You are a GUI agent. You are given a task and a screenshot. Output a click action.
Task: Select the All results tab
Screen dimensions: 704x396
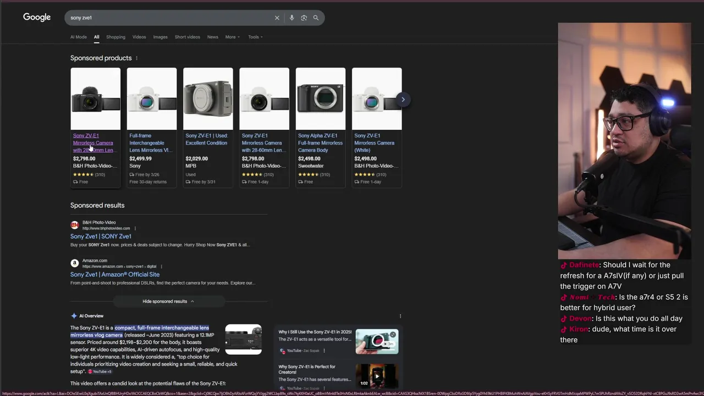coord(96,37)
